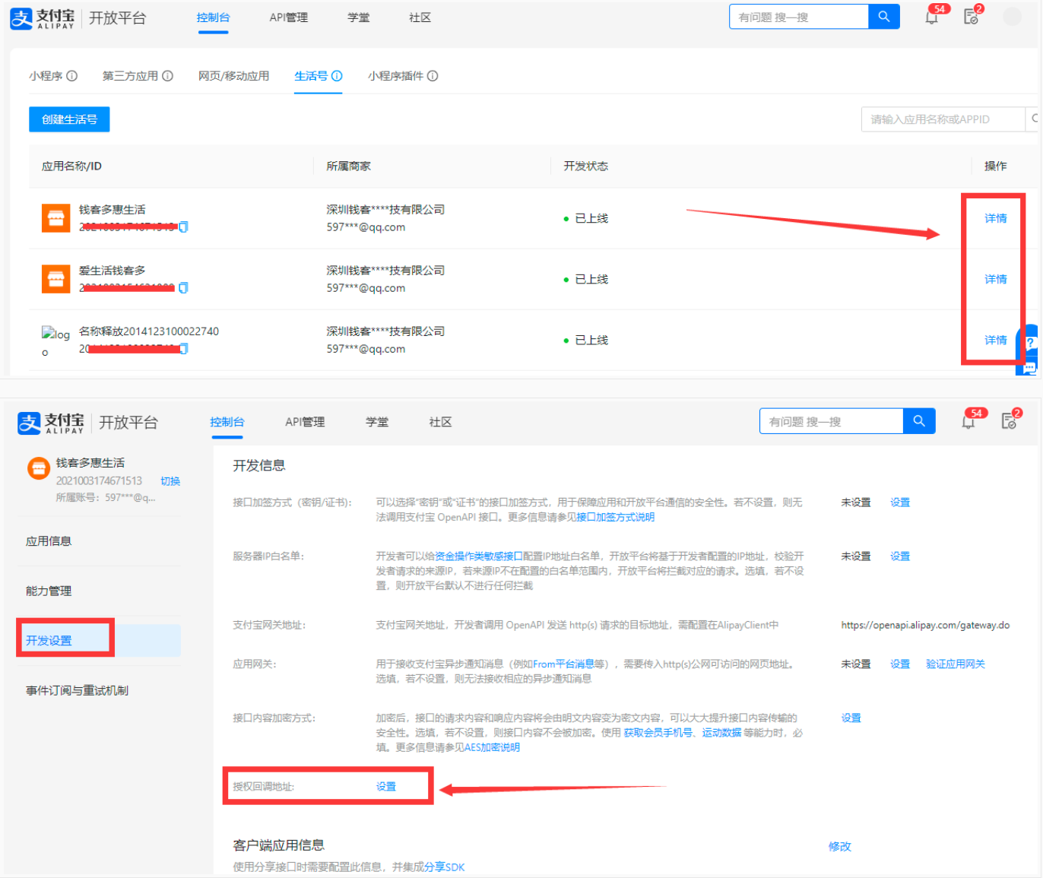
Task: Open notifications bell in lower header
Action: tap(968, 422)
